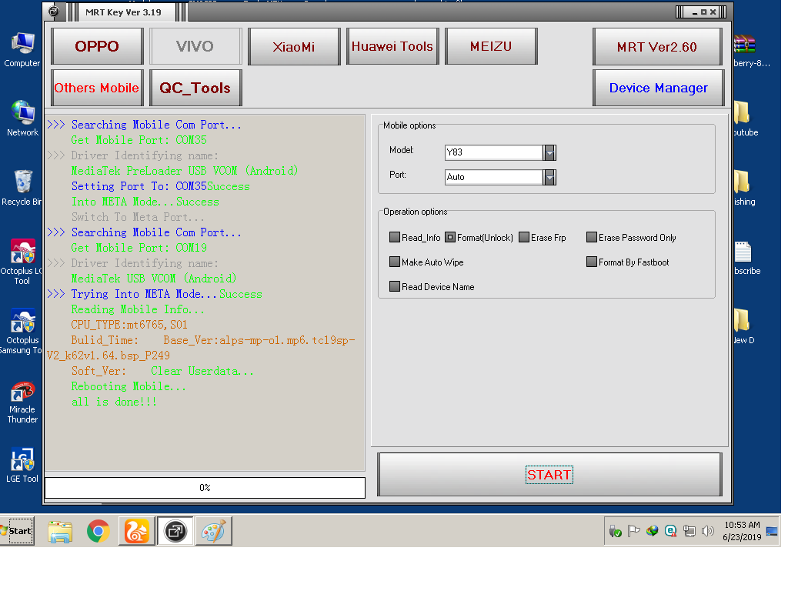The image size is (788, 591).
Task: Launch Octoplus Samsung Tool shortcut
Action: click(x=22, y=331)
